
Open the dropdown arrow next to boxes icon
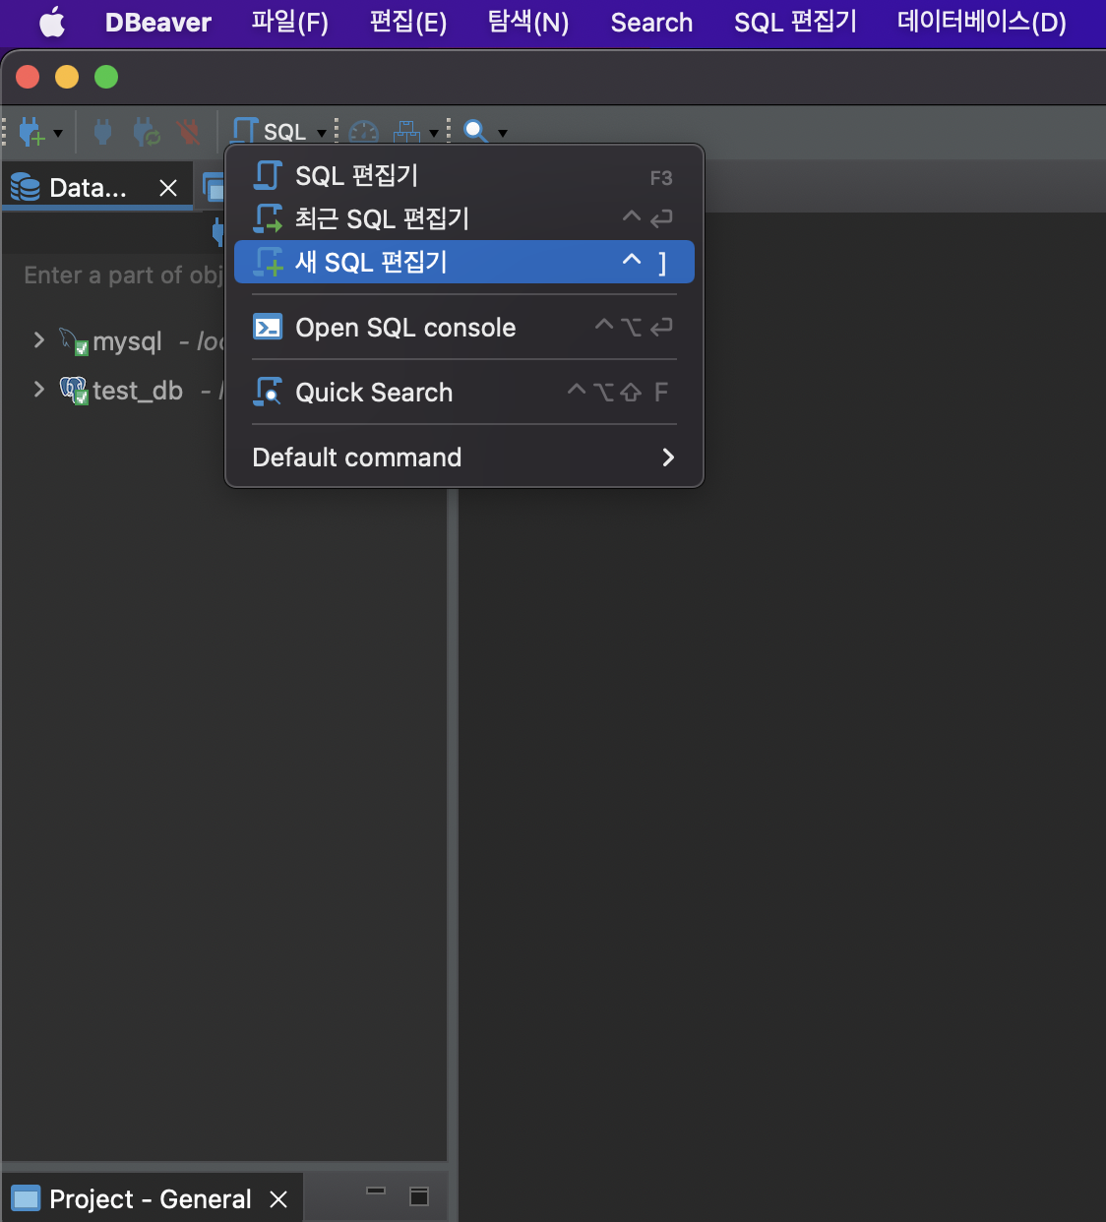[x=433, y=133]
